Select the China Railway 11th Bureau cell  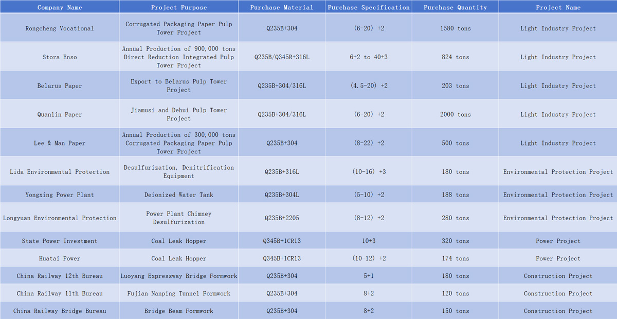60,293
